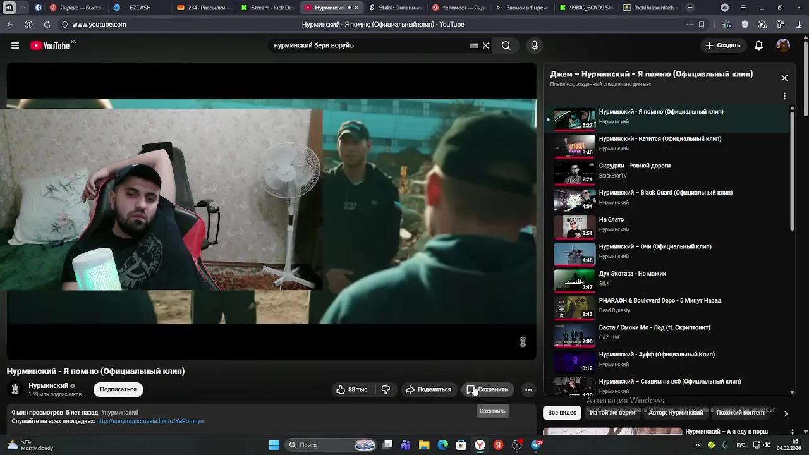
Task: Click the www.youtube.com address bar
Action: (x=99, y=24)
